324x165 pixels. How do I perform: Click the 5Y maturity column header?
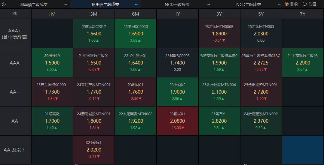click(261, 14)
